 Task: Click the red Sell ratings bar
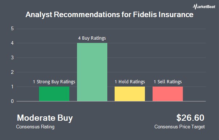point(168,94)
